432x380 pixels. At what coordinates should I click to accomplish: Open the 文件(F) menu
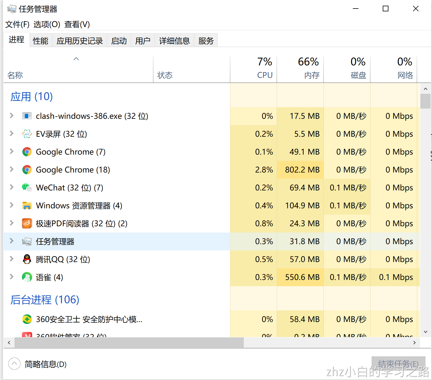click(17, 24)
